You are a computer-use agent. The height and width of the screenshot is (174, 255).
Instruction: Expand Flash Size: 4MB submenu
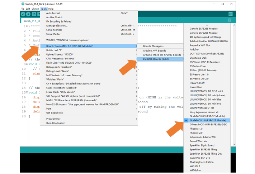tap(89, 63)
